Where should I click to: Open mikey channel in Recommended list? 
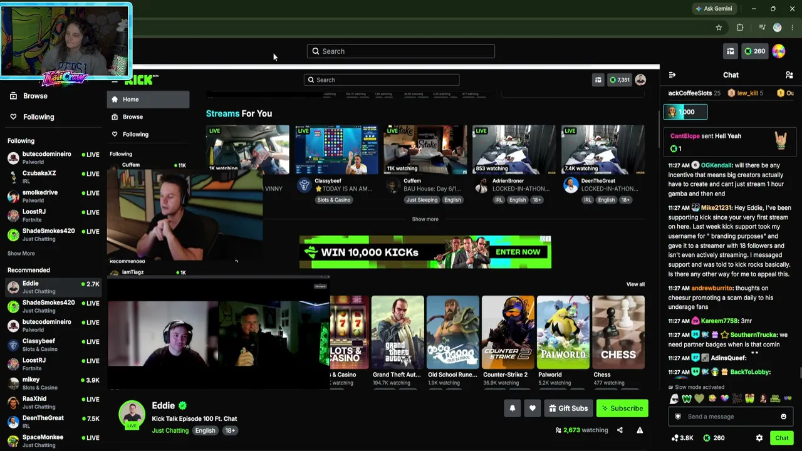[x=53, y=383]
